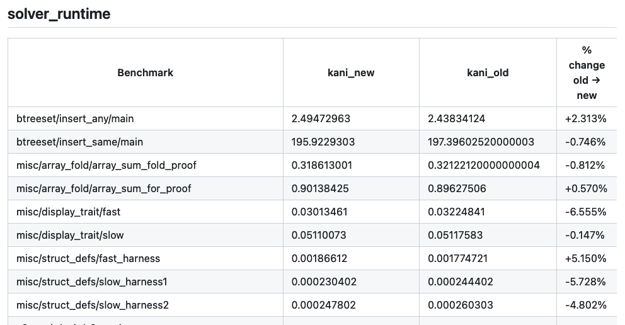Click the value 0.000260303
Image resolution: width=625 pixels, height=325 pixels.
coord(461,305)
